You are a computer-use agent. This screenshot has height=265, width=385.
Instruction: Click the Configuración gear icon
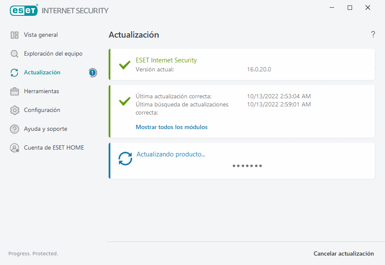(x=15, y=110)
